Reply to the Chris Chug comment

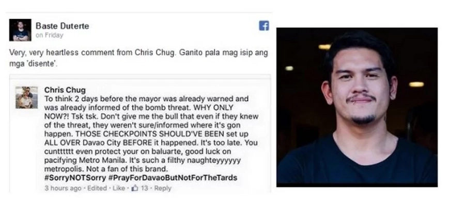[163, 188]
